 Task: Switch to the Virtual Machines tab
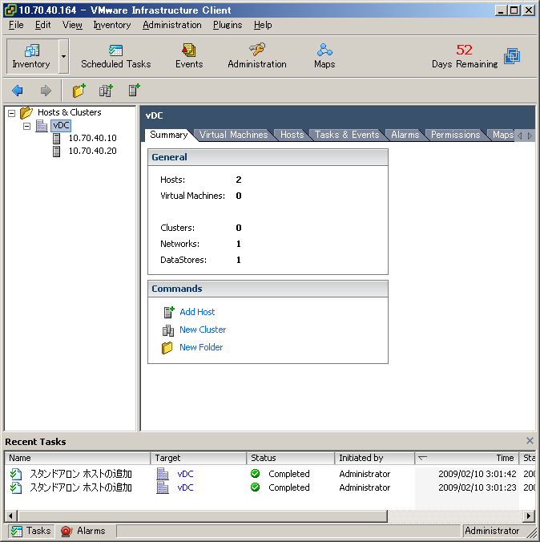(234, 135)
